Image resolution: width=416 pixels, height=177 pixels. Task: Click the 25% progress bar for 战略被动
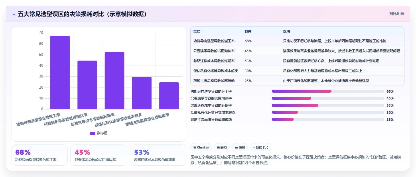[328, 119]
